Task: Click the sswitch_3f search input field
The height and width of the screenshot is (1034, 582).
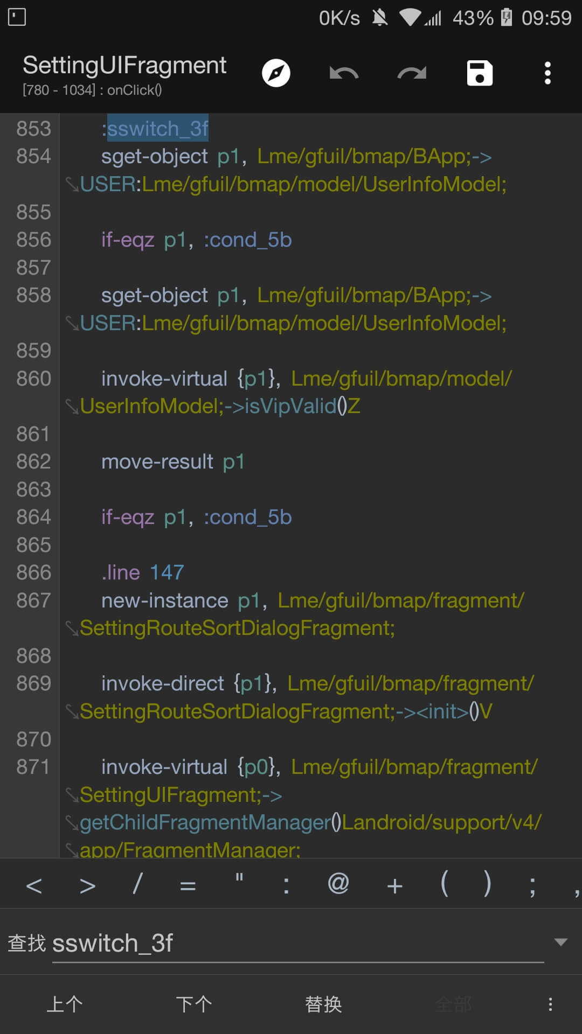Action: point(298,944)
